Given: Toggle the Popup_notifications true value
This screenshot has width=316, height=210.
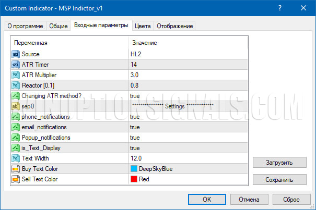Looking at the screenshot, I should point(135,138).
